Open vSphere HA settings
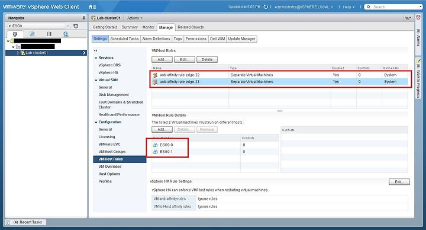This screenshot has width=426, height=230. 108,73
